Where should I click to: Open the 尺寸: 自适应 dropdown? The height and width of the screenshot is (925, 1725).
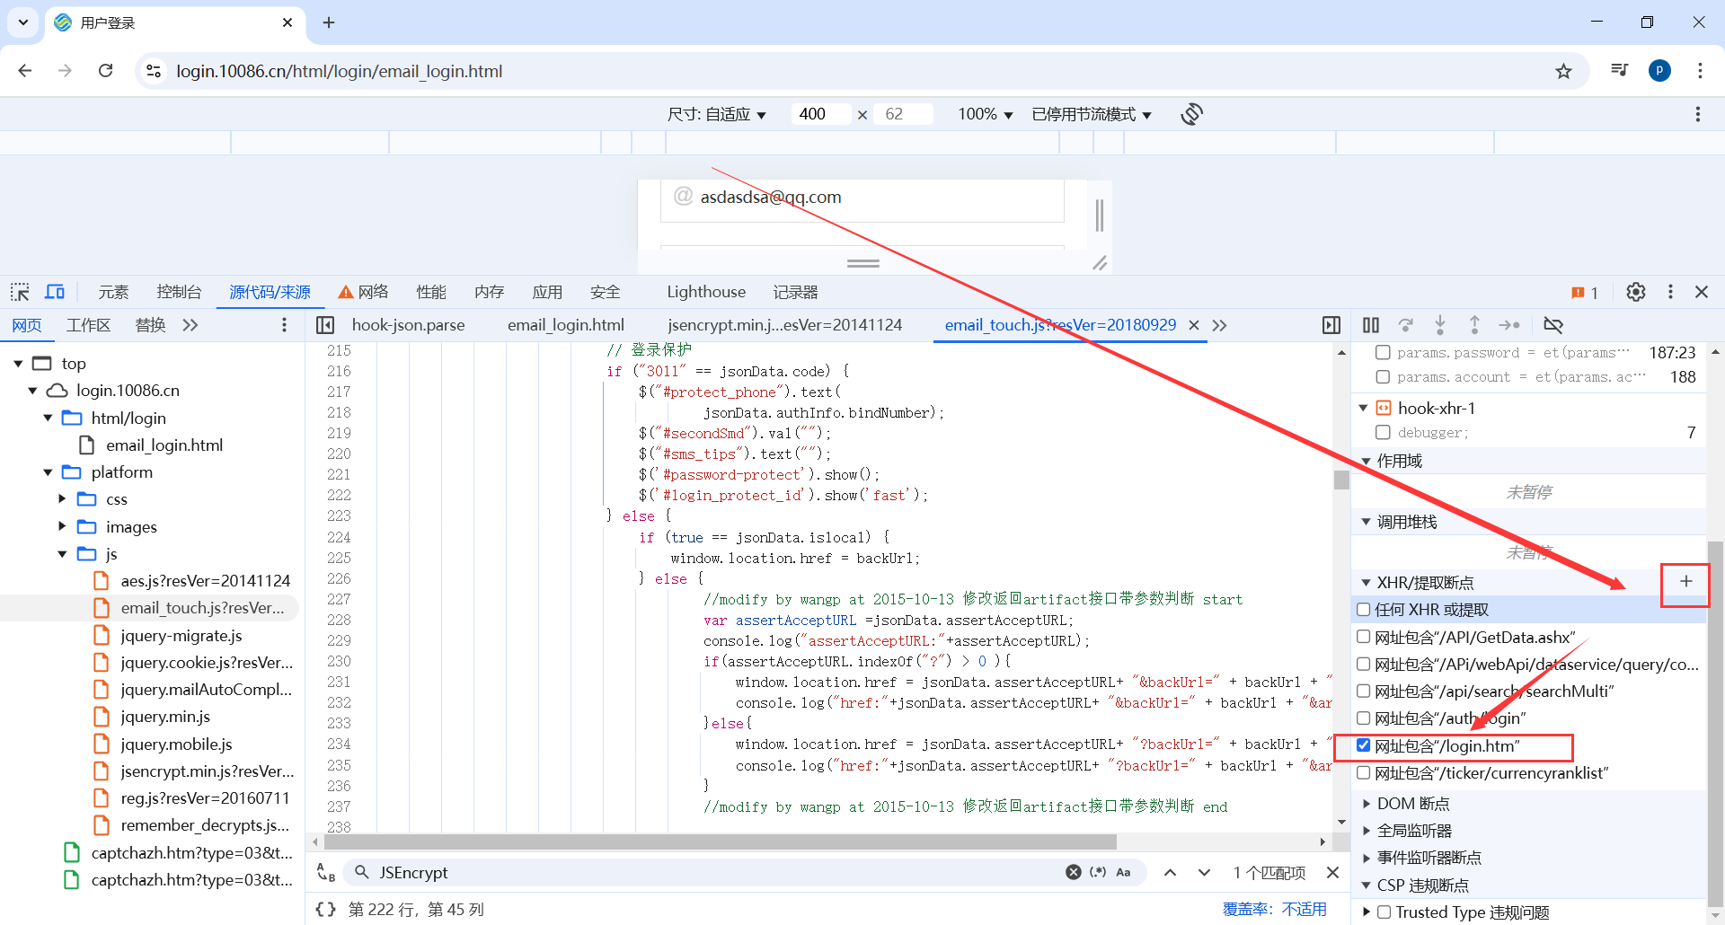(x=716, y=114)
